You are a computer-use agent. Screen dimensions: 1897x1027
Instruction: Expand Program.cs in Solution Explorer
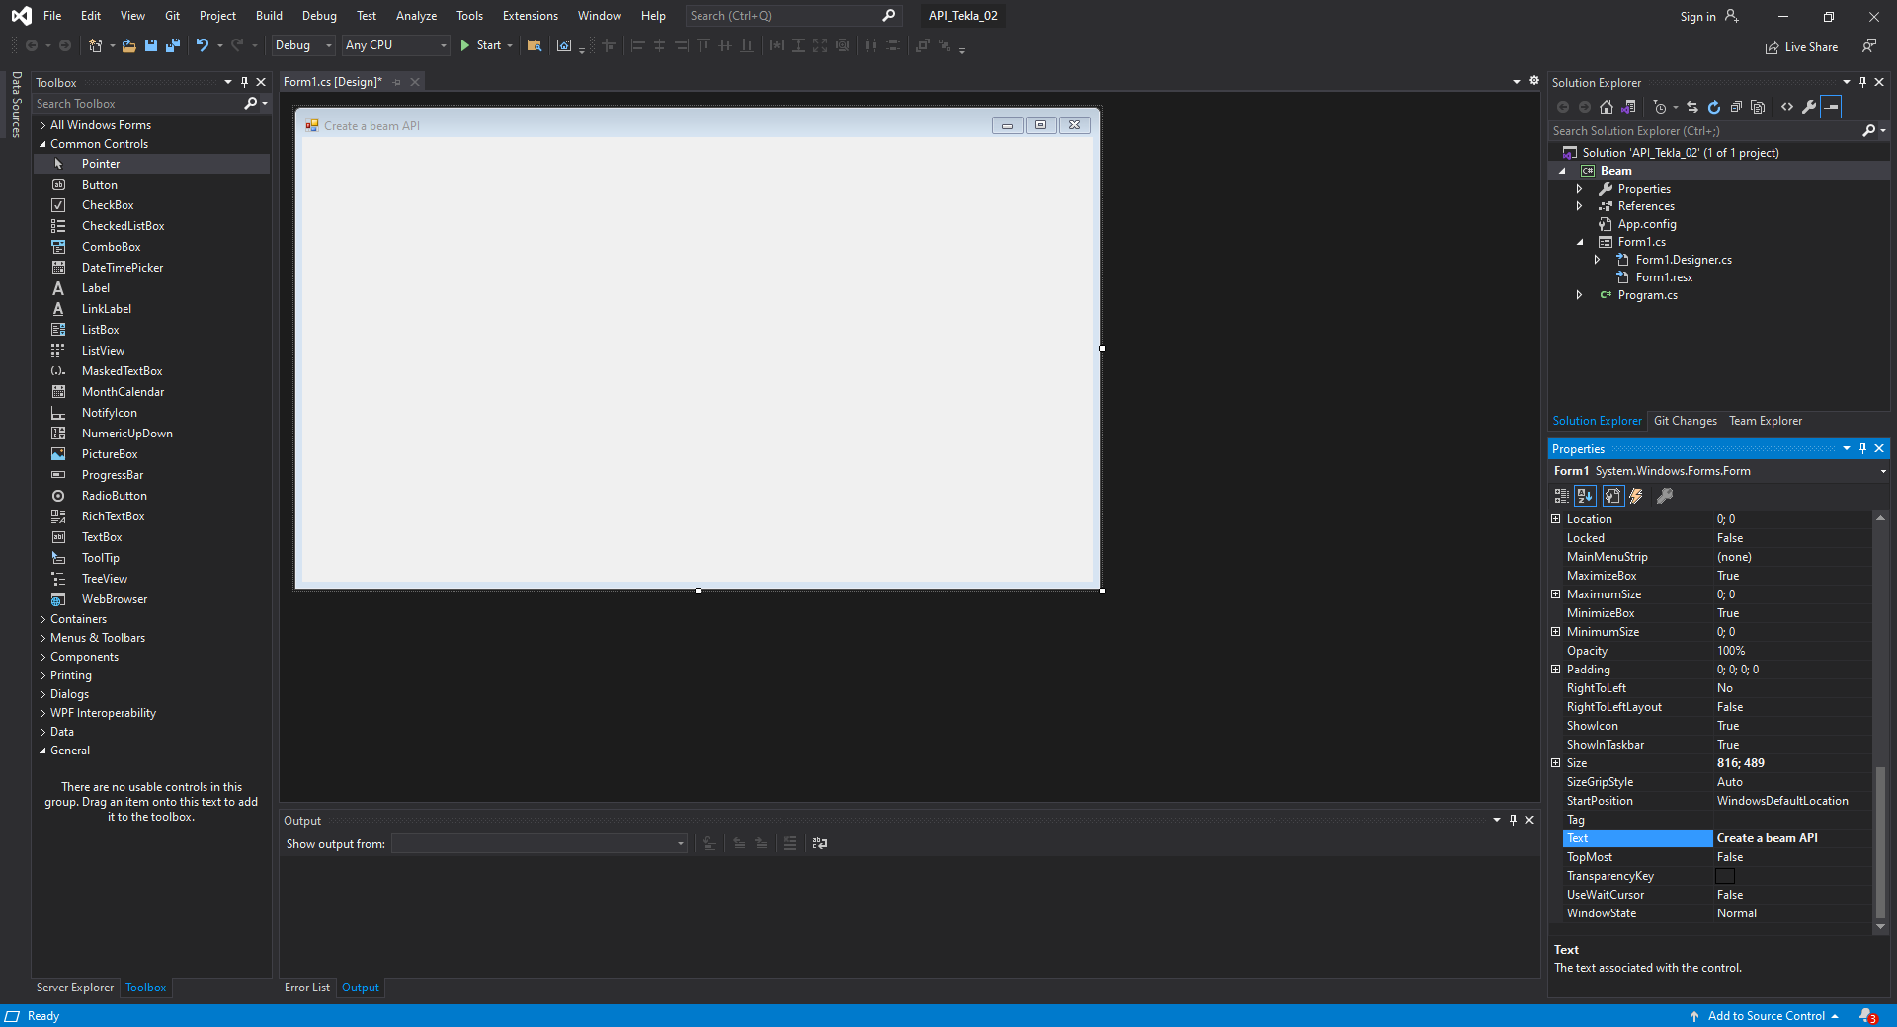(x=1579, y=294)
